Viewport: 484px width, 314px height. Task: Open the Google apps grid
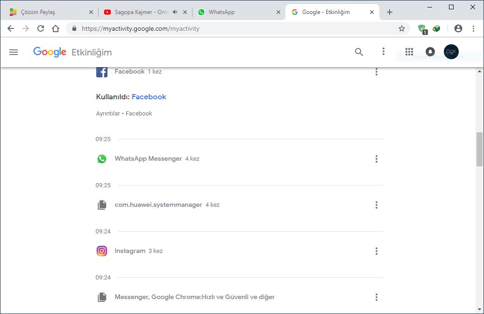[x=409, y=52]
